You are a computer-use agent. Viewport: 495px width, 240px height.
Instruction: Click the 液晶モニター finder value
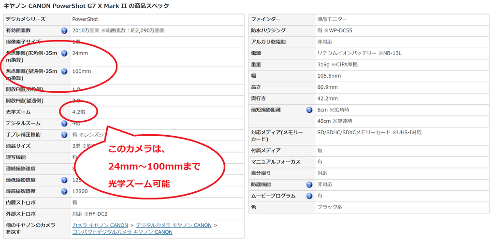[x=332, y=19]
